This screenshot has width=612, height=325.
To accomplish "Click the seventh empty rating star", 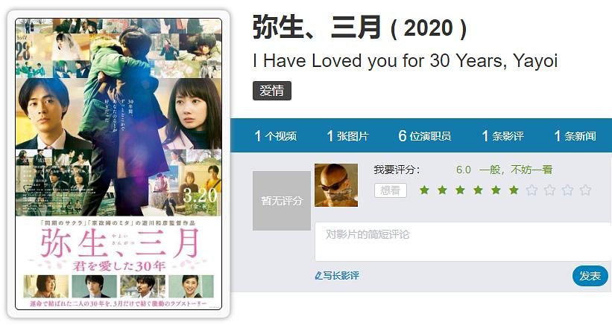I will click(531, 190).
